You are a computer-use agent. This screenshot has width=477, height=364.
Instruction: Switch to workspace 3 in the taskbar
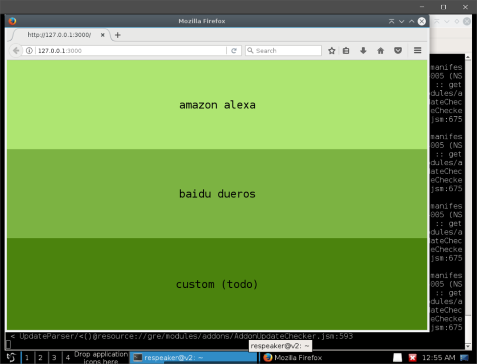tap(54, 357)
